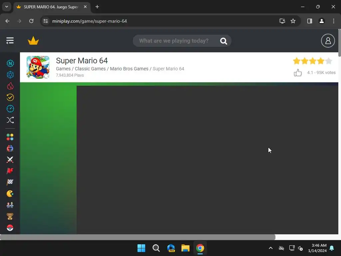Open the New games 'N' badge icon

tap(10, 63)
